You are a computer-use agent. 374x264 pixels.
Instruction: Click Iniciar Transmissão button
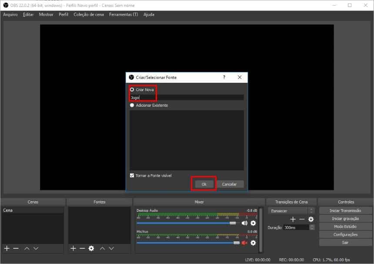click(345, 210)
